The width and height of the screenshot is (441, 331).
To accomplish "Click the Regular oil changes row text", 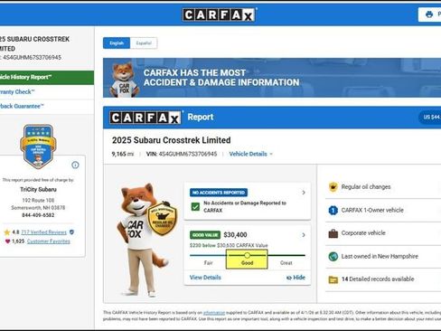I will coord(366,187).
